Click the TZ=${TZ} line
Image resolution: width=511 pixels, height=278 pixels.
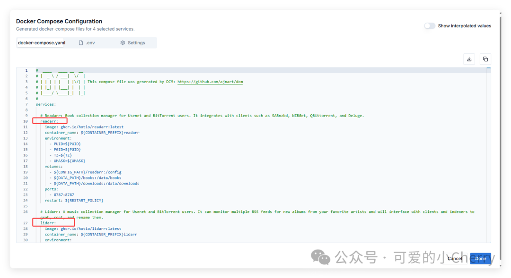(x=61, y=155)
